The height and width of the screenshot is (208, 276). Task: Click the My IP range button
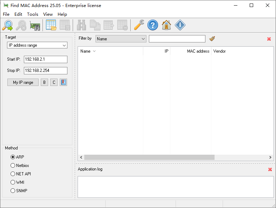click(x=23, y=82)
